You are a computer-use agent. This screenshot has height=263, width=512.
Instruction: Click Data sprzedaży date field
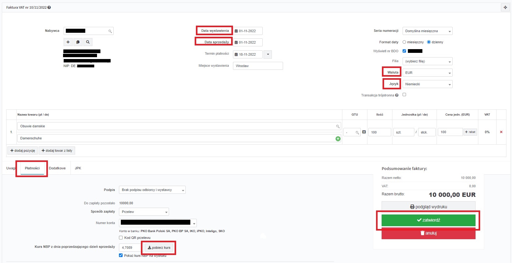click(248, 42)
